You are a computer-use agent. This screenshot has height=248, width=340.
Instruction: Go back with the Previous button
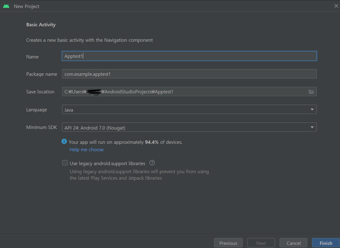click(x=228, y=243)
